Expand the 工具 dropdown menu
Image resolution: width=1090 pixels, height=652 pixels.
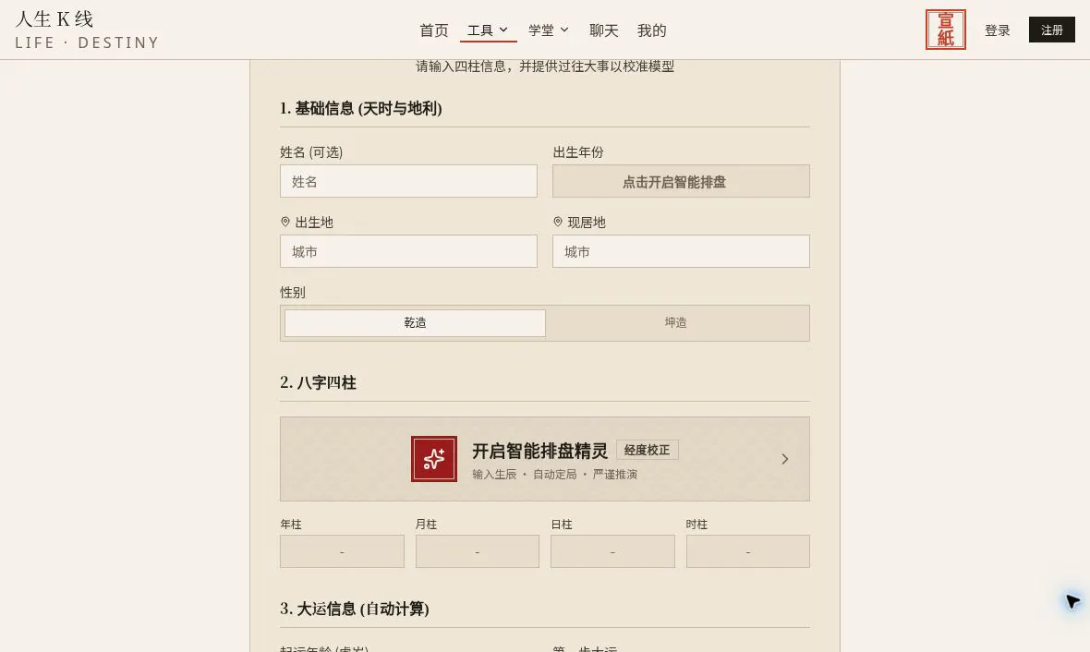(488, 30)
